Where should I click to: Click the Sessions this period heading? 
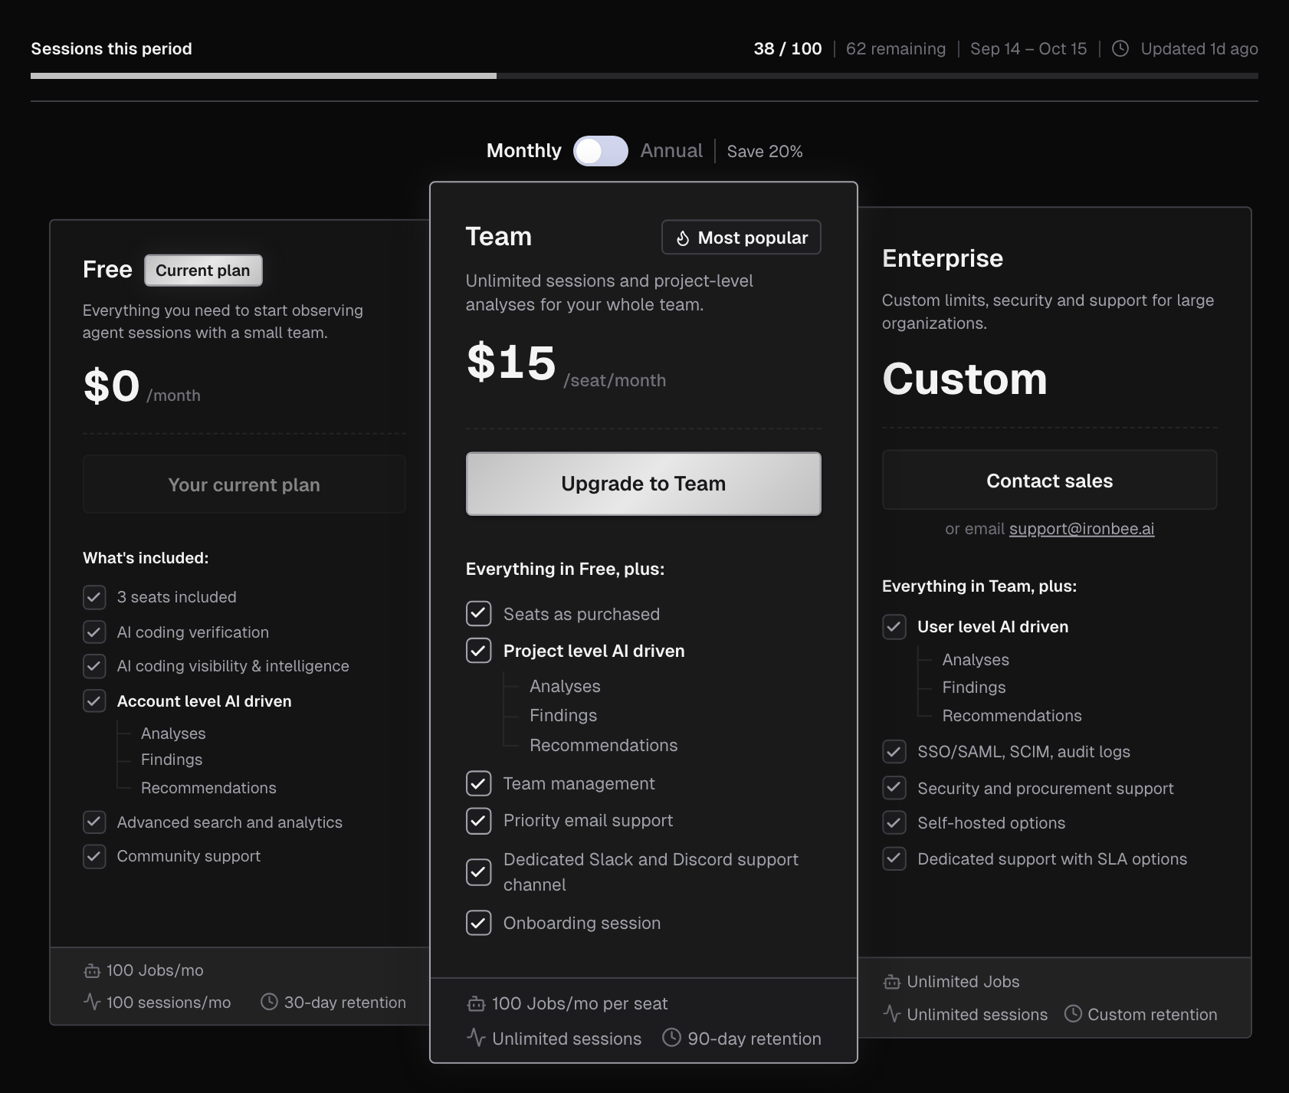pyautogui.click(x=111, y=49)
